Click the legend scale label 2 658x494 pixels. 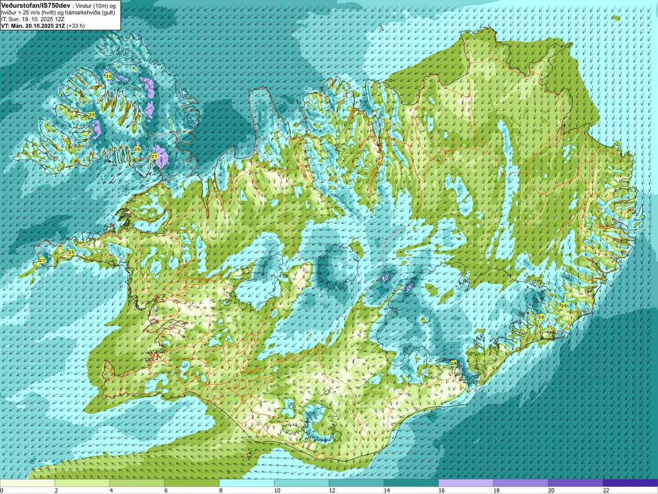[x=56, y=490]
